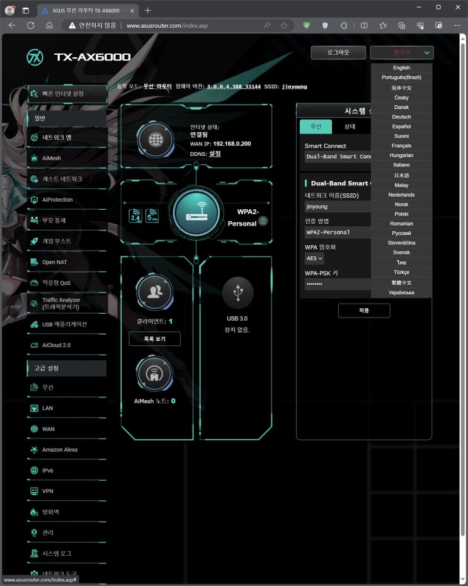468x586 pixels.
Task: Refresh the browser page
Action: pyautogui.click(x=31, y=25)
